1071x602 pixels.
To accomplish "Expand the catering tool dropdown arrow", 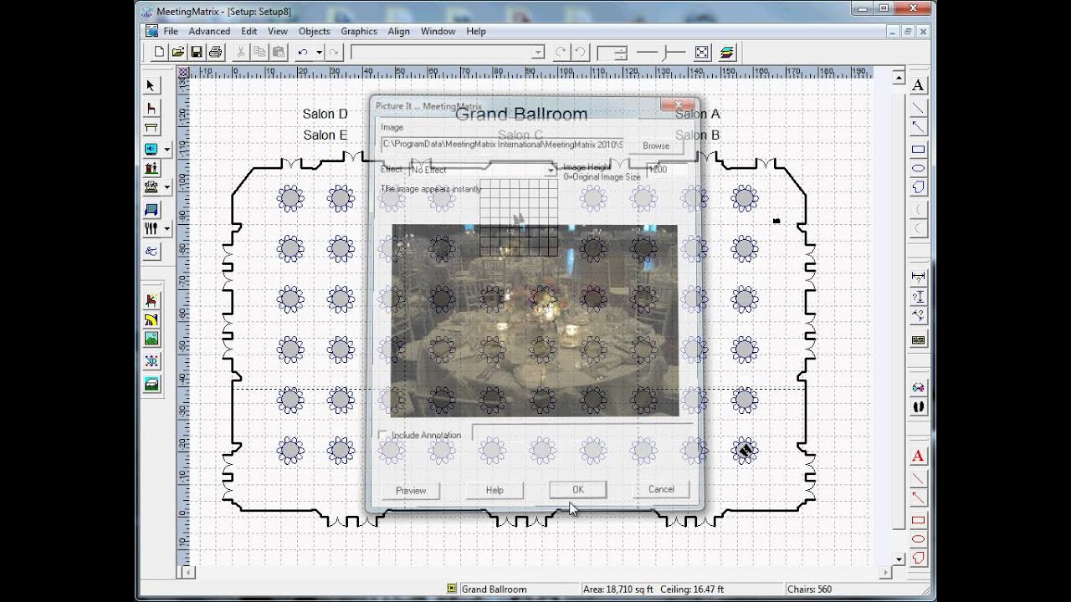I will point(167,228).
